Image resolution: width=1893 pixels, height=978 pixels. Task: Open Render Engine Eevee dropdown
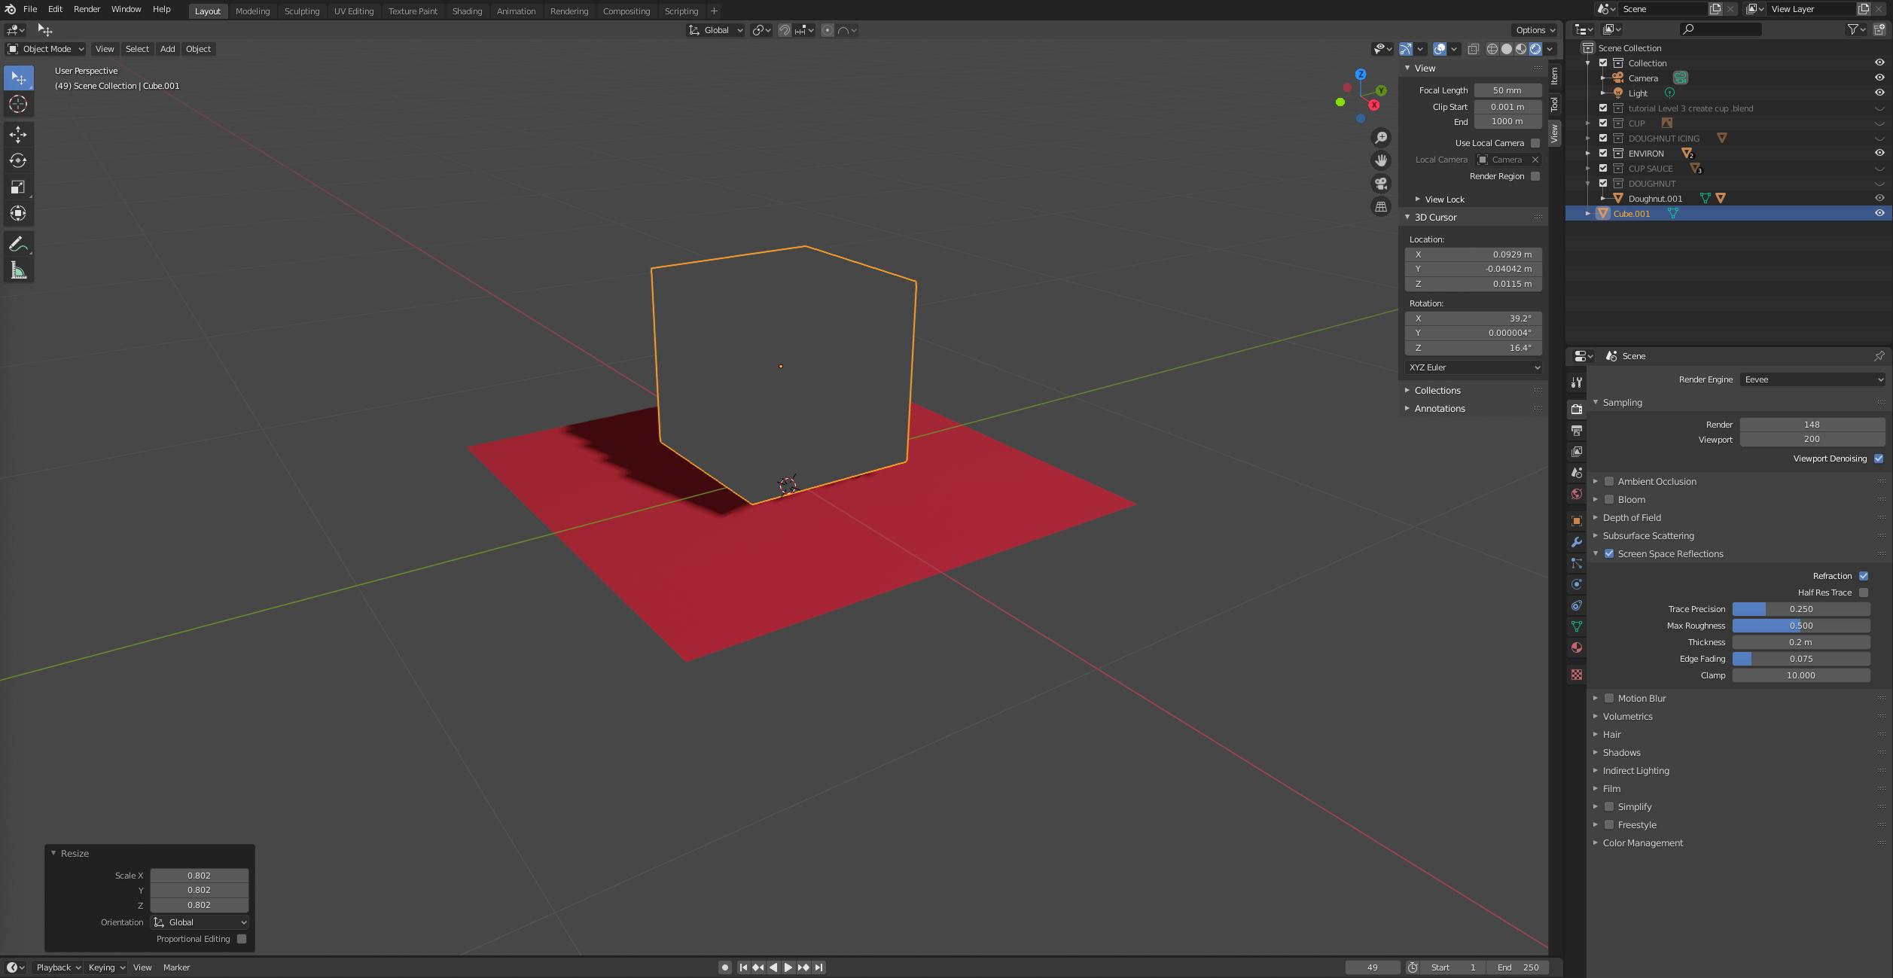coord(1812,380)
